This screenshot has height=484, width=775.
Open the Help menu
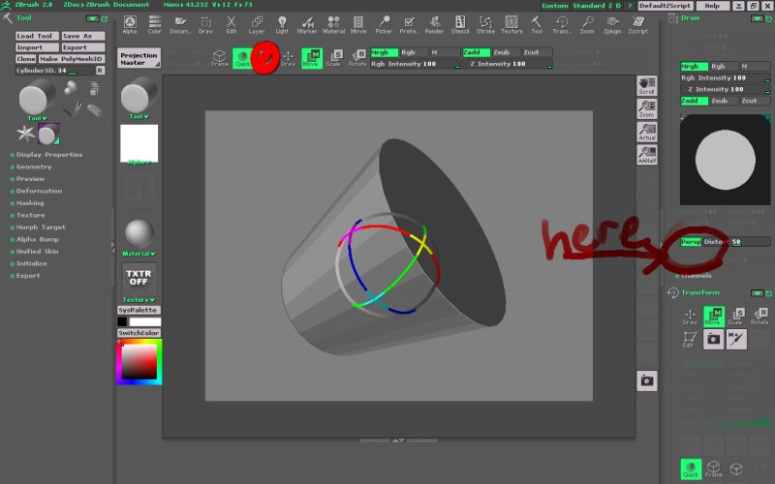712,6
